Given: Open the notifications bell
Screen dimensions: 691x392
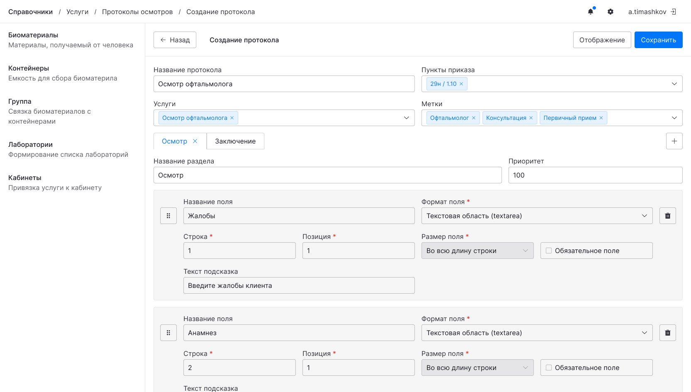Looking at the screenshot, I should (x=591, y=12).
